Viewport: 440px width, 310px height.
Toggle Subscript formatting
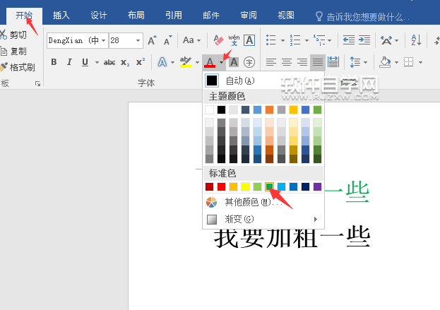(x=125, y=62)
